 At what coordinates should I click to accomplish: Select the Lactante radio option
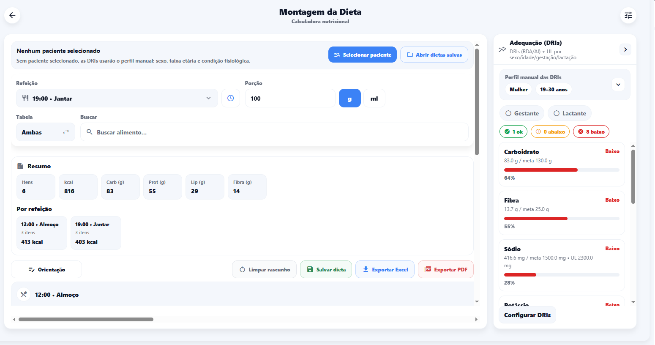pyautogui.click(x=569, y=113)
